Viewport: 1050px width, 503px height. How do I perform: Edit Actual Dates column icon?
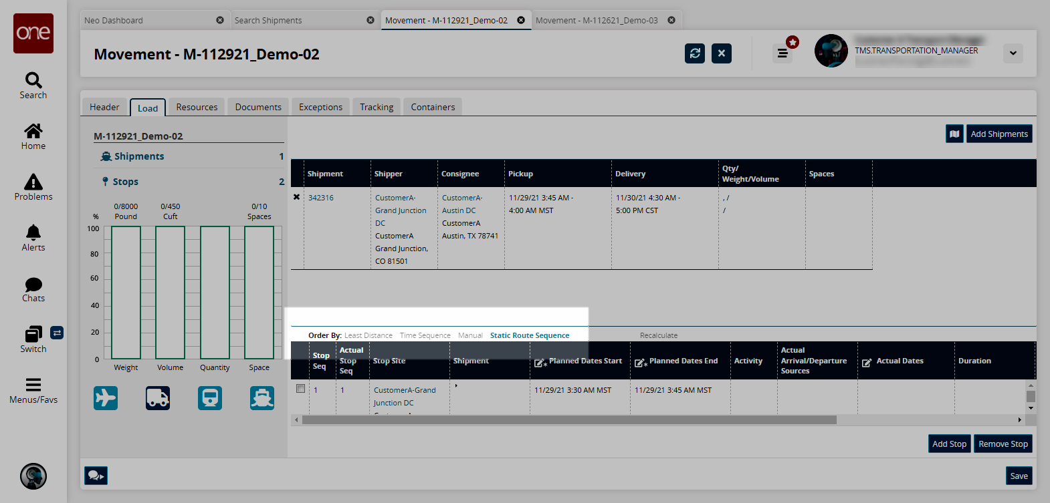tap(867, 362)
